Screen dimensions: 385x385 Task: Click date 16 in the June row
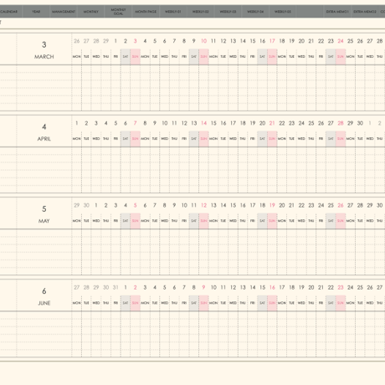272,287
